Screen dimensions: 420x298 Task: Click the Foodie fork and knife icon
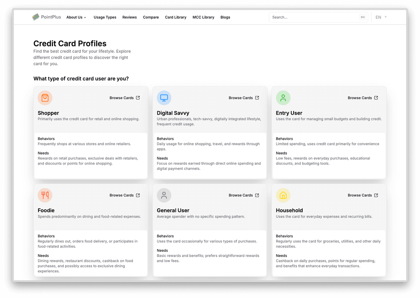coord(45,195)
